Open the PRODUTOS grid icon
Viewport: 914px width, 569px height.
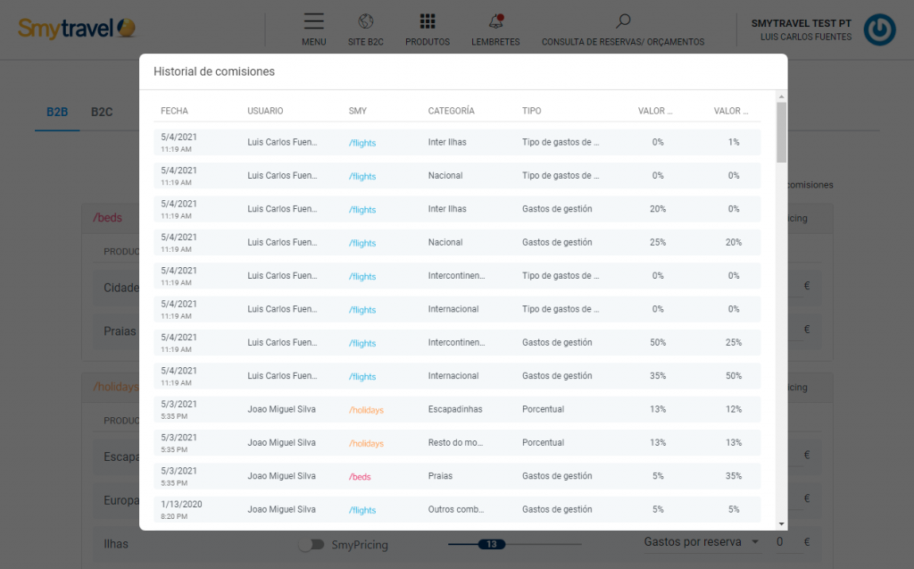coord(428,21)
